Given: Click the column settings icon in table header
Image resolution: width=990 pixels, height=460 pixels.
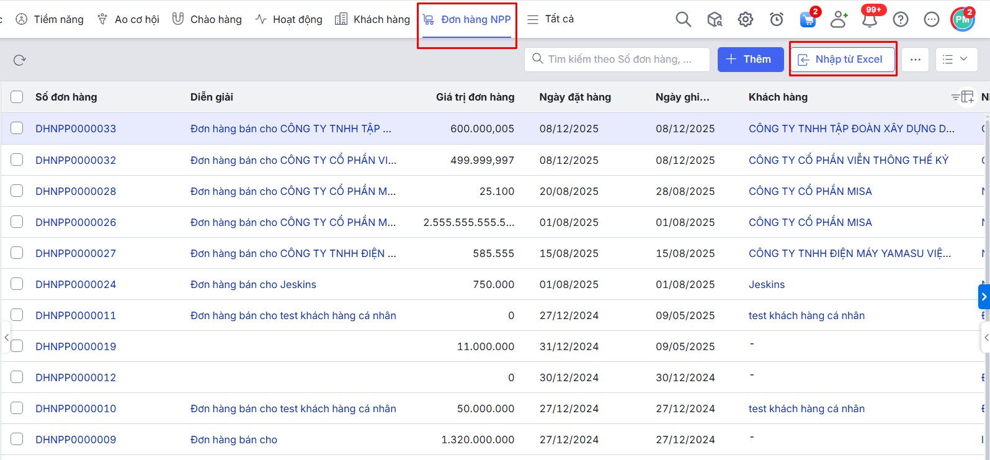Looking at the screenshot, I should pyautogui.click(x=967, y=97).
